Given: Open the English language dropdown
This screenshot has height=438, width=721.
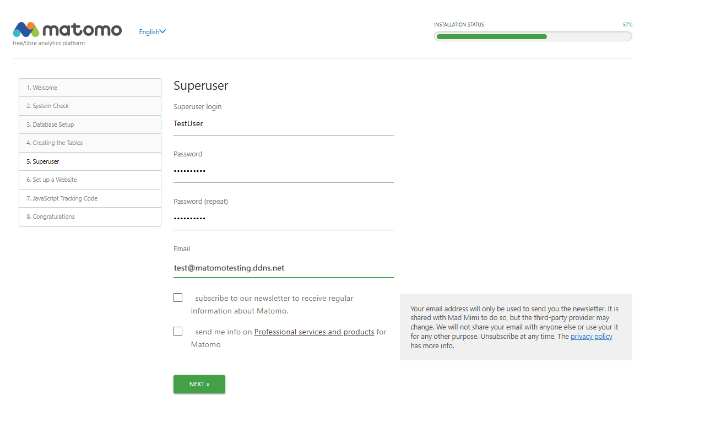Looking at the screenshot, I should (149, 32).
